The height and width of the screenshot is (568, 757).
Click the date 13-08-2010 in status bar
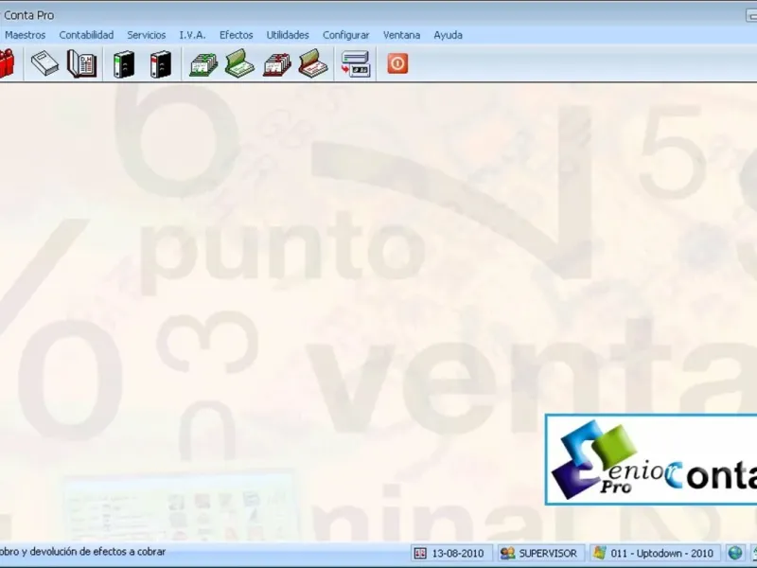(x=456, y=553)
